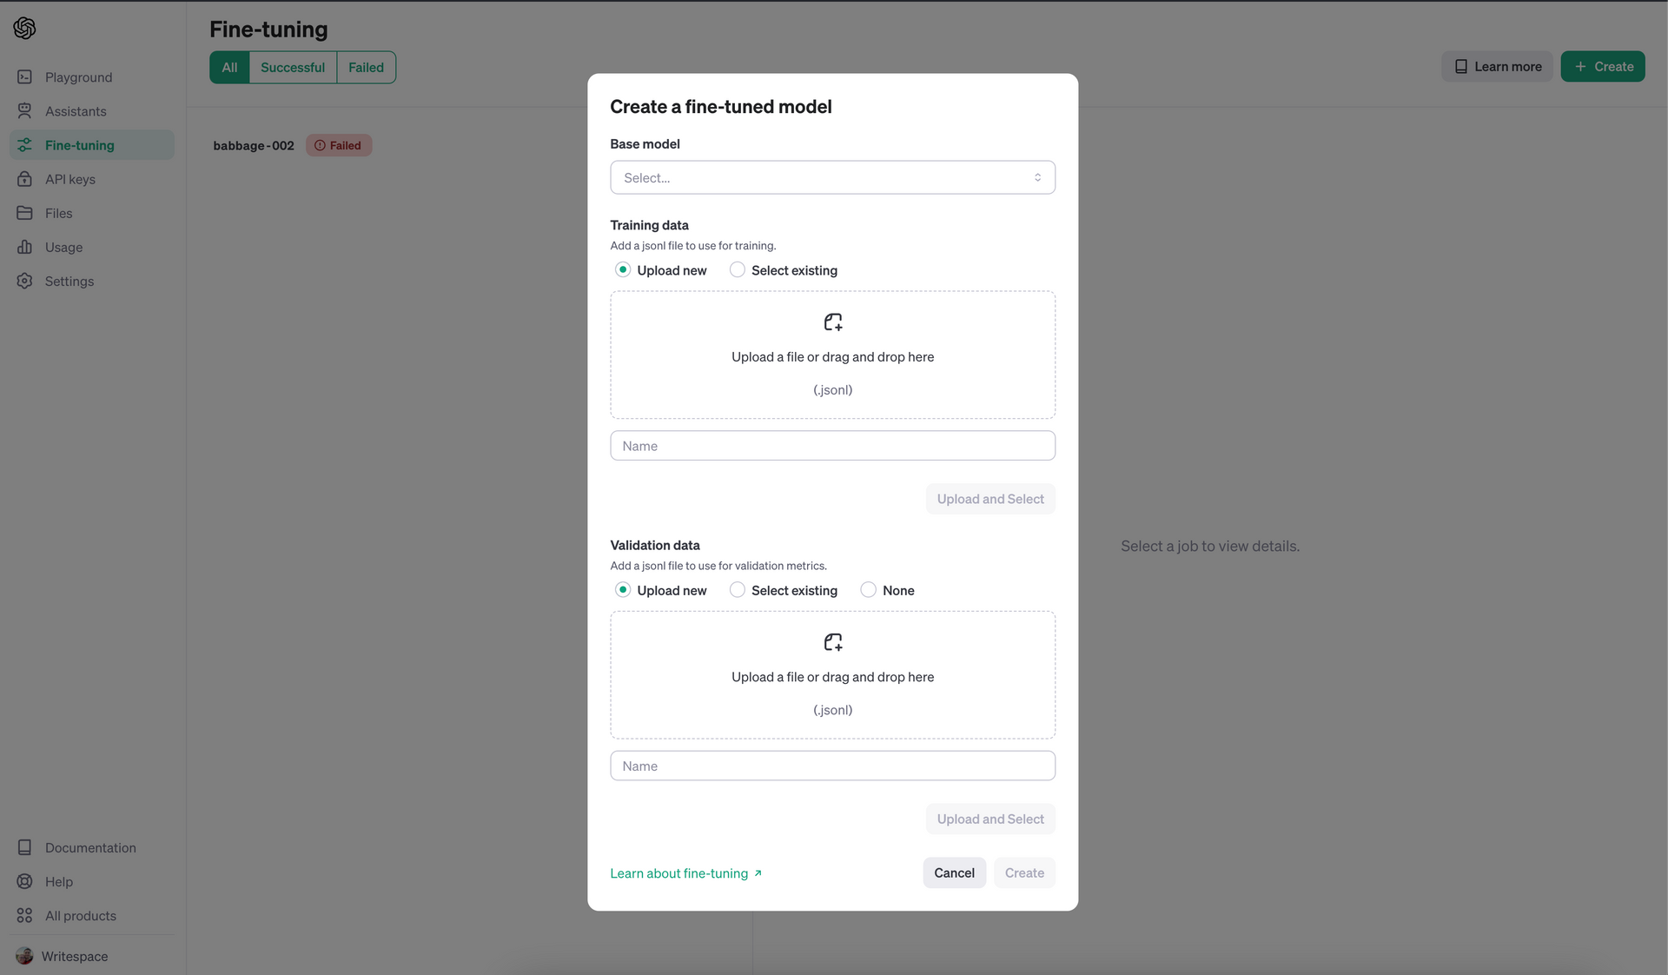This screenshot has height=975, width=1668.
Task: Click the upload icon in training data
Action: pos(831,322)
